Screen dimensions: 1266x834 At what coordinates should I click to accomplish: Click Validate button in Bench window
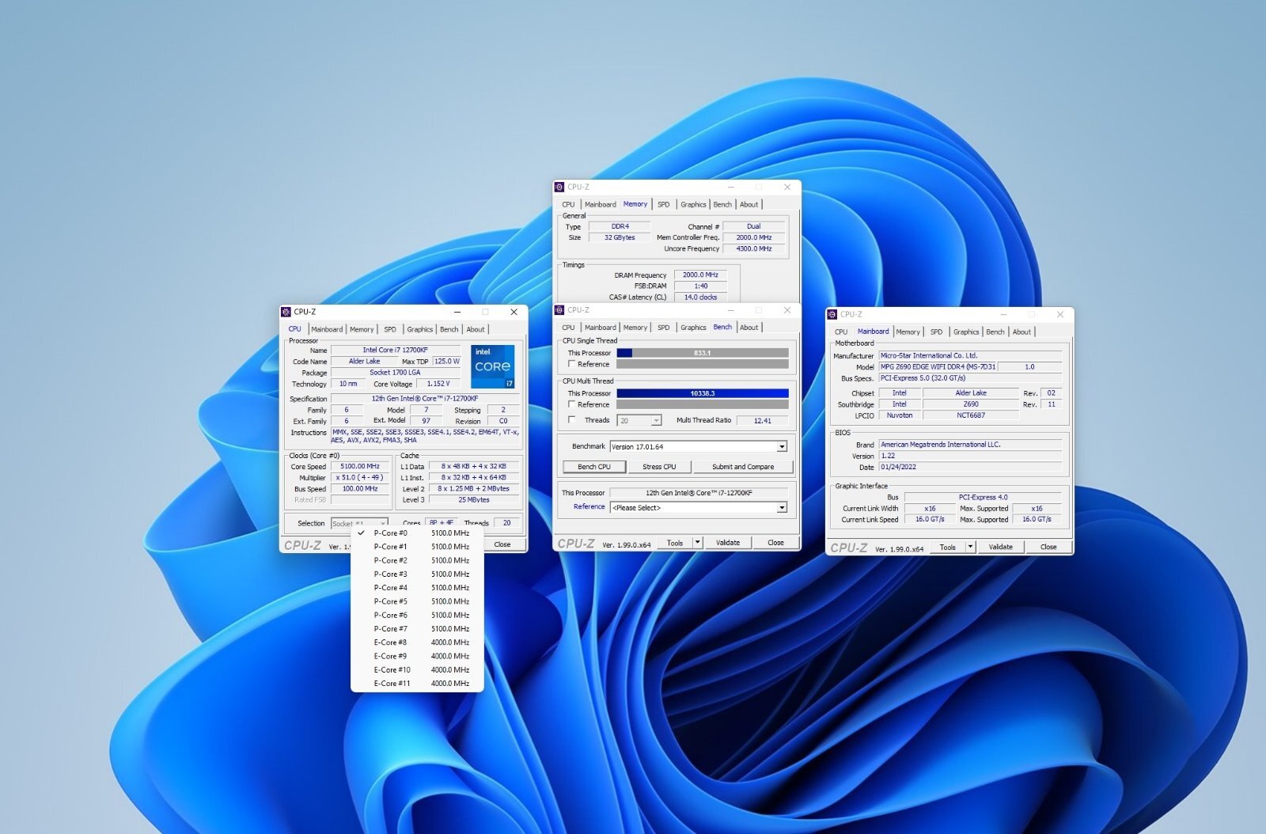(728, 543)
